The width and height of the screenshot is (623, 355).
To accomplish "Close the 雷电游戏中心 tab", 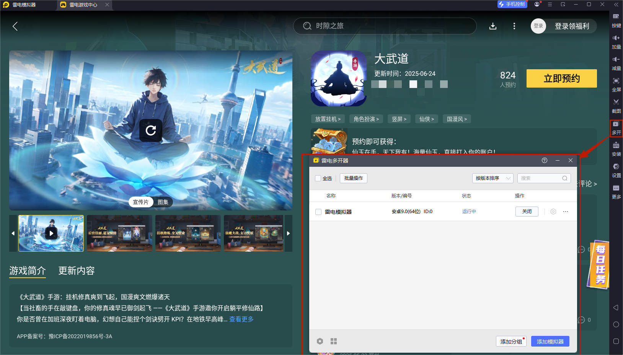I will (x=107, y=5).
